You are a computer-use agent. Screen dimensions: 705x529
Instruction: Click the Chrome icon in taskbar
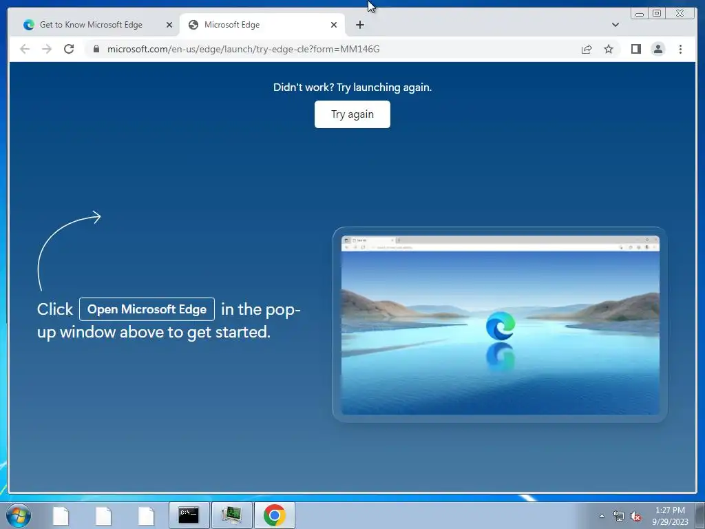click(x=275, y=515)
